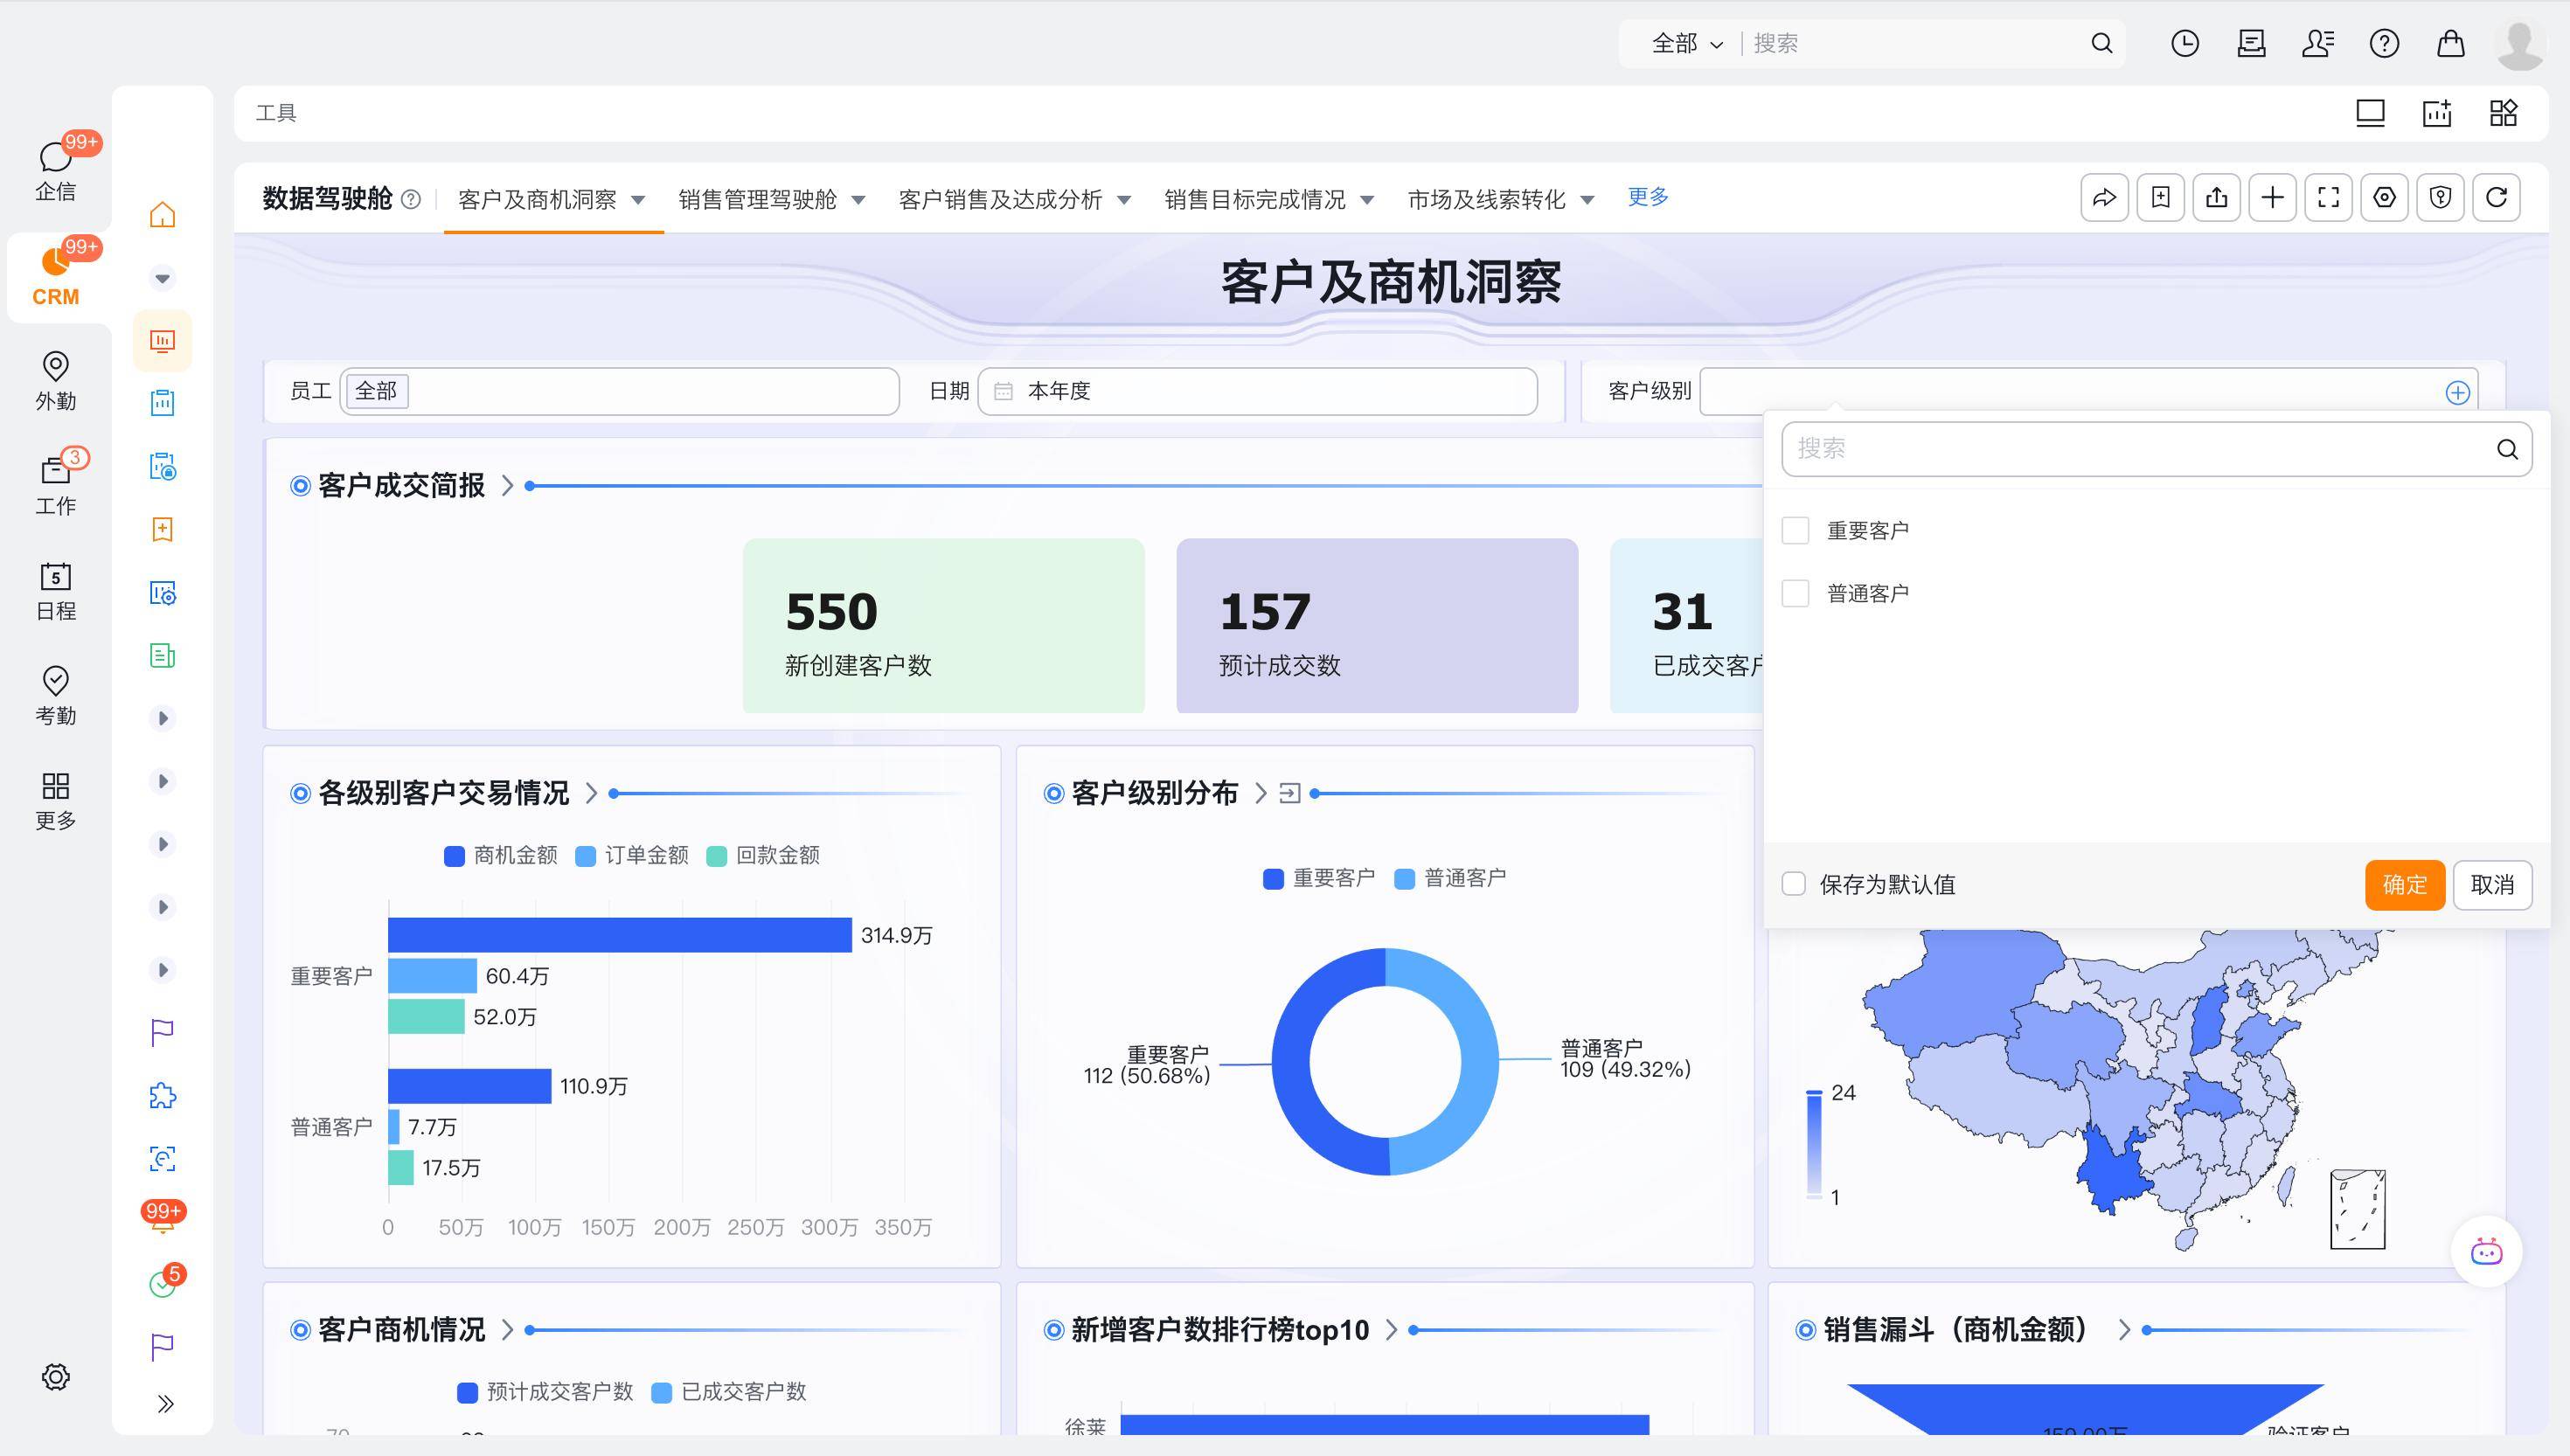Open the 外勤 location icon in sidebar
This screenshot has width=2570, height=1456.
[55, 367]
